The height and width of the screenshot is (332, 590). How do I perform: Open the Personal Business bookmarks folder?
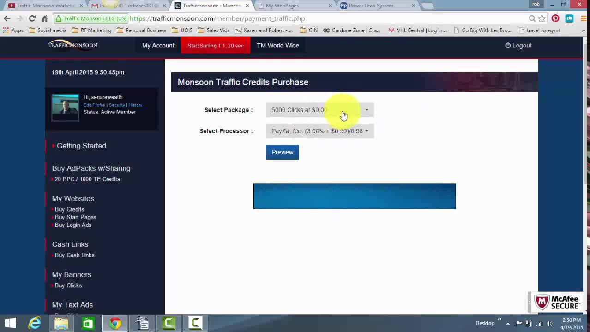(141, 30)
